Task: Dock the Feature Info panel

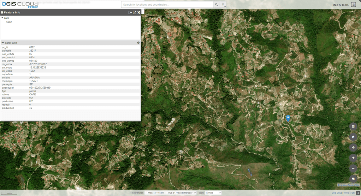Action: tap(130, 12)
